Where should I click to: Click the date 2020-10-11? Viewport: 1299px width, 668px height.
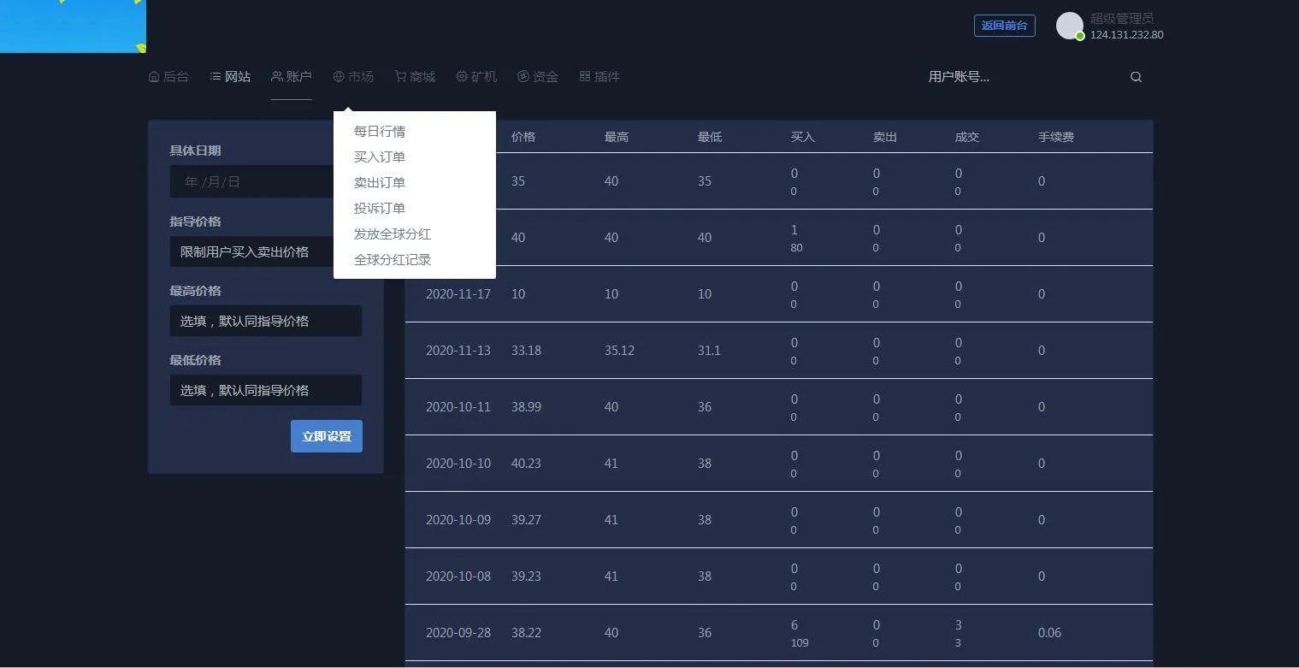pos(458,407)
